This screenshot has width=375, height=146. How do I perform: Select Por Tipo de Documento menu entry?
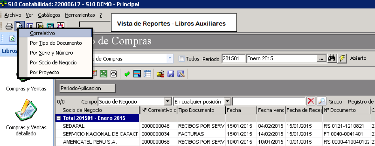tap(56, 43)
